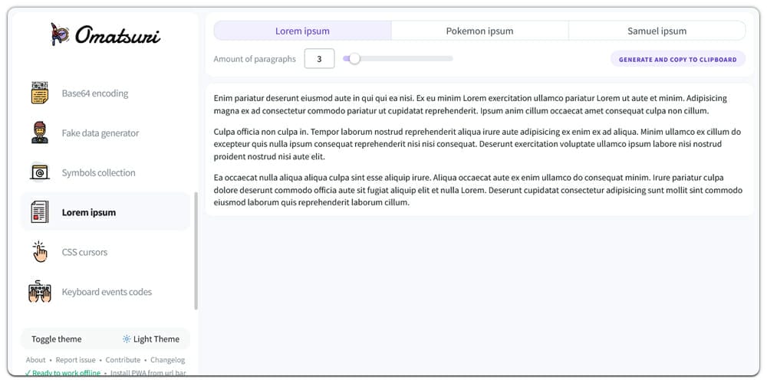Click the sun icon beside Light Theme
Viewport: 767px width, 383px height.
127,339
